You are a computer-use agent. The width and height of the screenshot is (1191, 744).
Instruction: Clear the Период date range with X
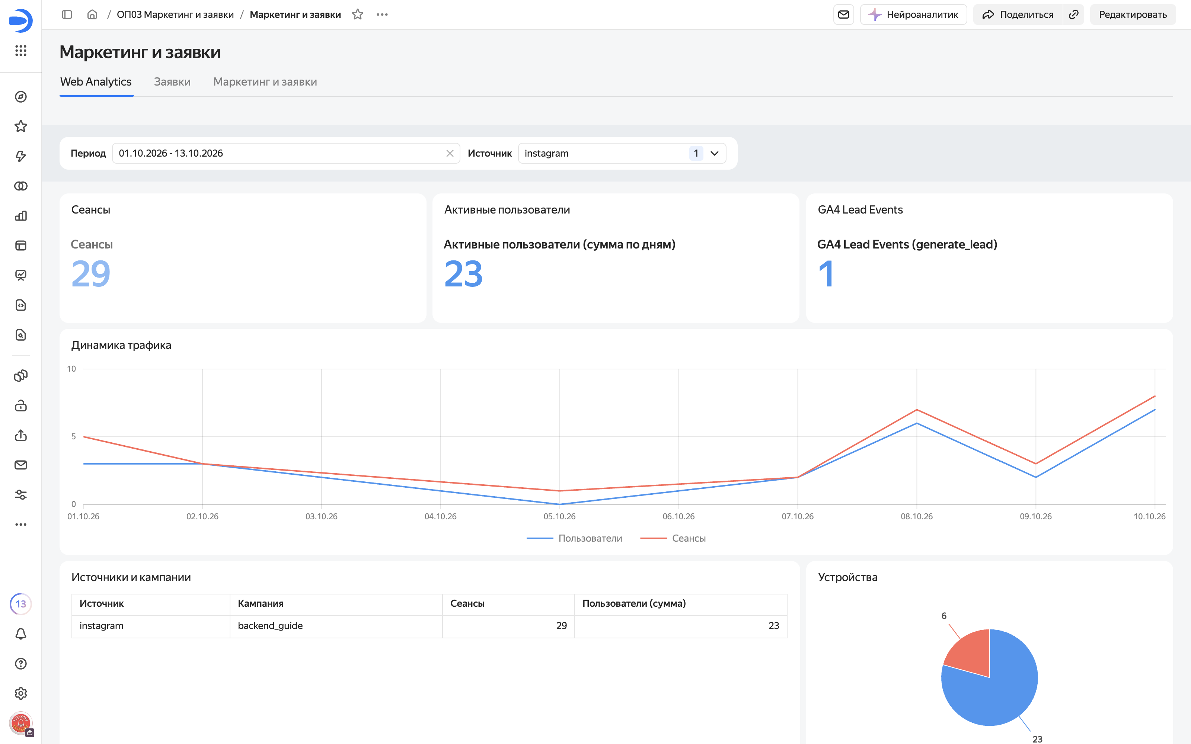point(450,154)
